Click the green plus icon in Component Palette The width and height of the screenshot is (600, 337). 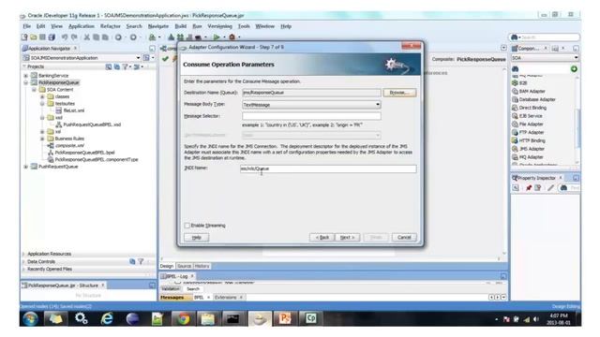click(x=574, y=68)
